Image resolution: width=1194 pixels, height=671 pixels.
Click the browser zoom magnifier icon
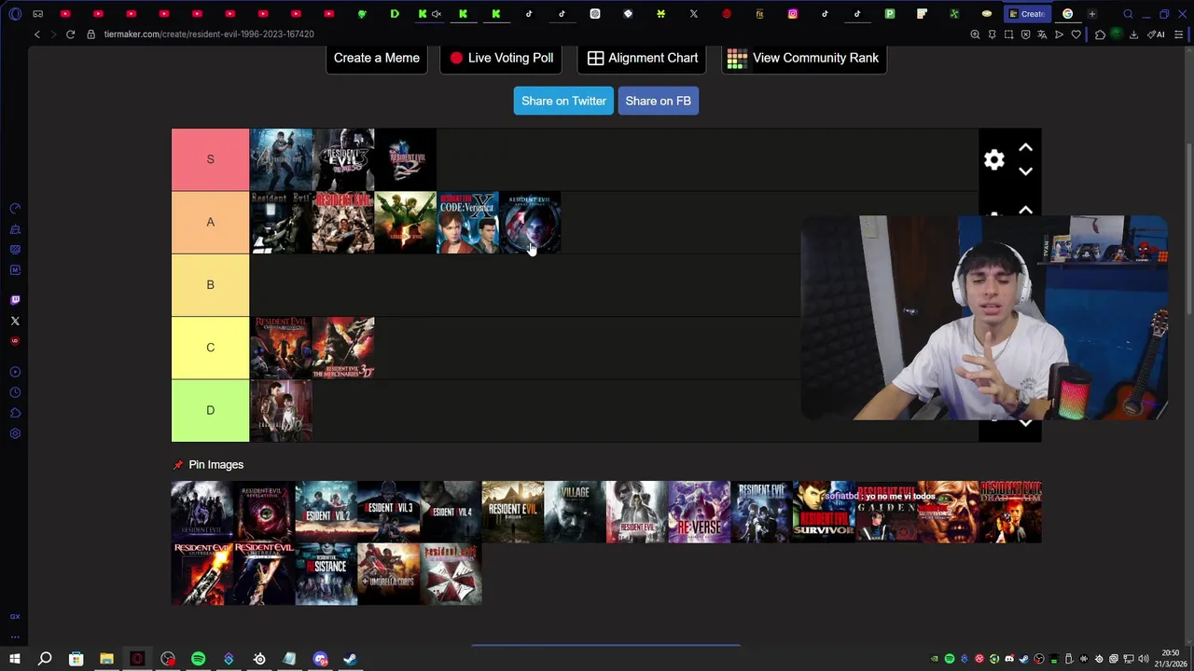[975, 34]
